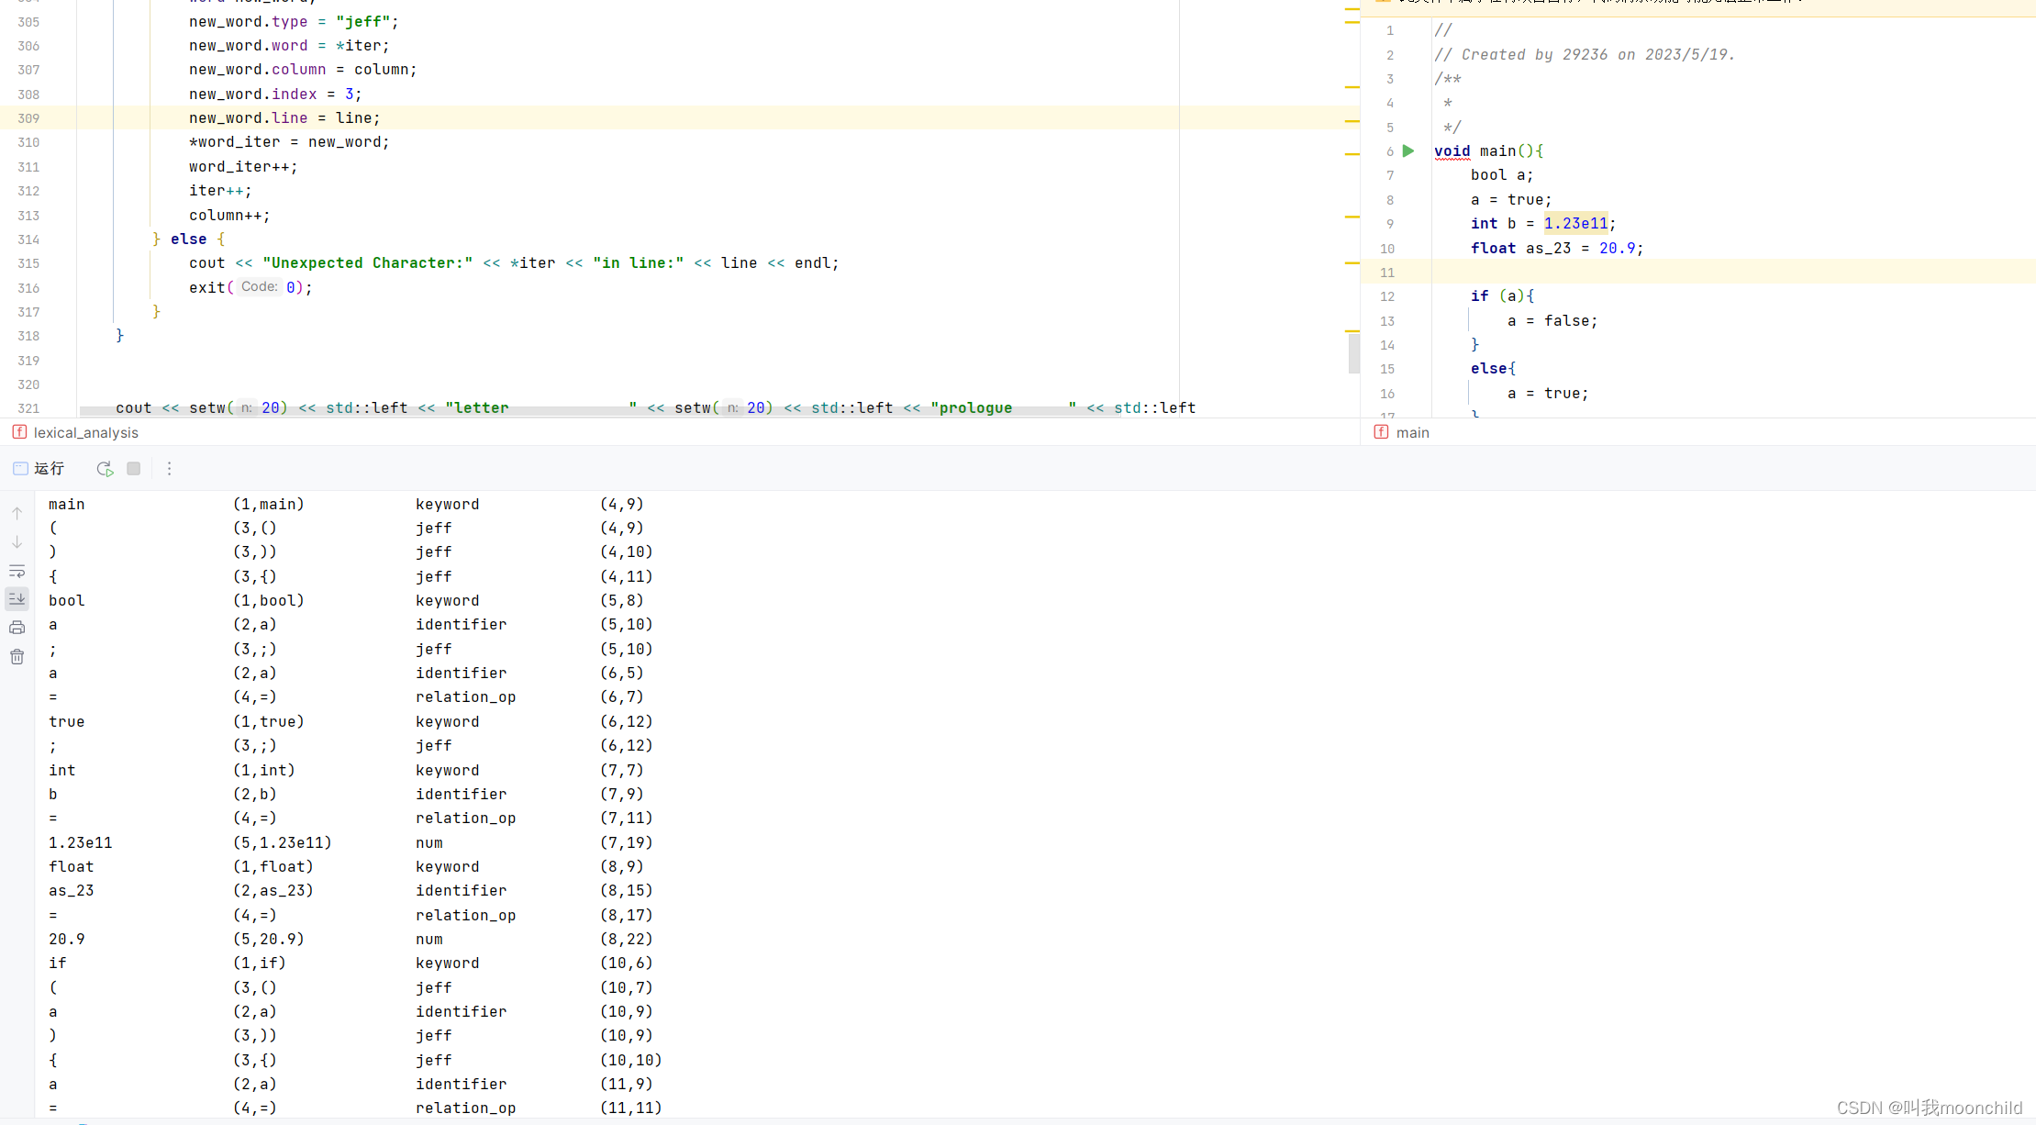2036x1125 pixels.
Task: Click the highlighted 1.23e11 literal
Action: pos(1575,224)
